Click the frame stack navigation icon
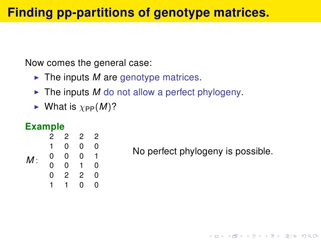Image resolution: width=321 pixels, height=241 pixels. click(x=235, y=236)
